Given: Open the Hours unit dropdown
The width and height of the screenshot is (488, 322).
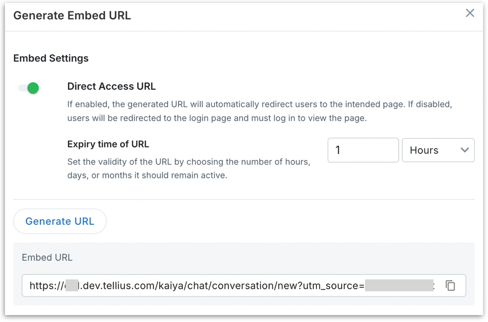Looking at the screenshot, I should (x=438, y=150).
